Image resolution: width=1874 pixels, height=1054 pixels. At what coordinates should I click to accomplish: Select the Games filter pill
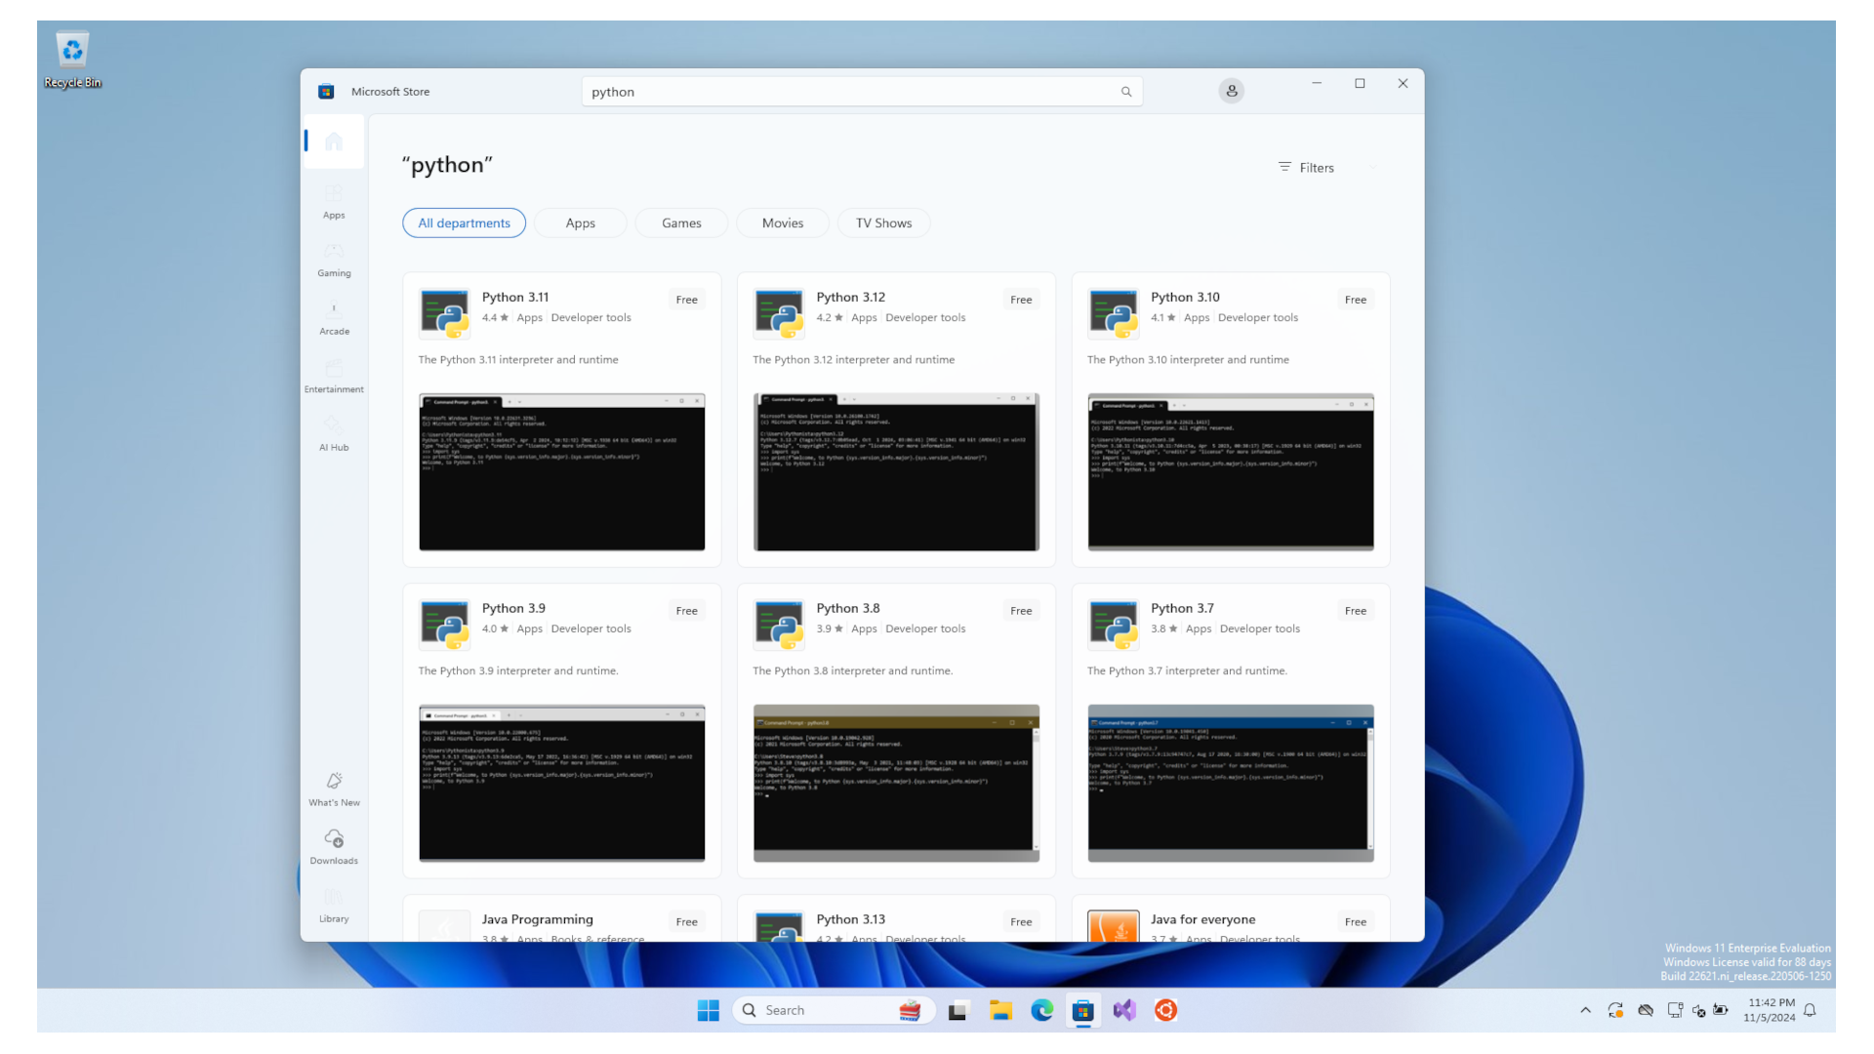[x=681, y=223]
